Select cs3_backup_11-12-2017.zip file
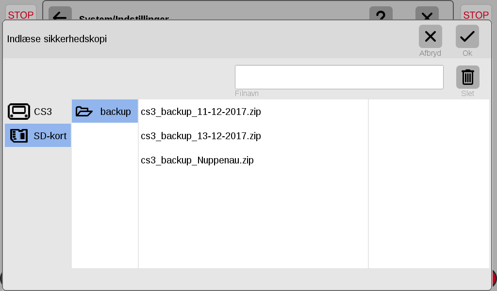The image size is (497, 291). tap(200, 112)
